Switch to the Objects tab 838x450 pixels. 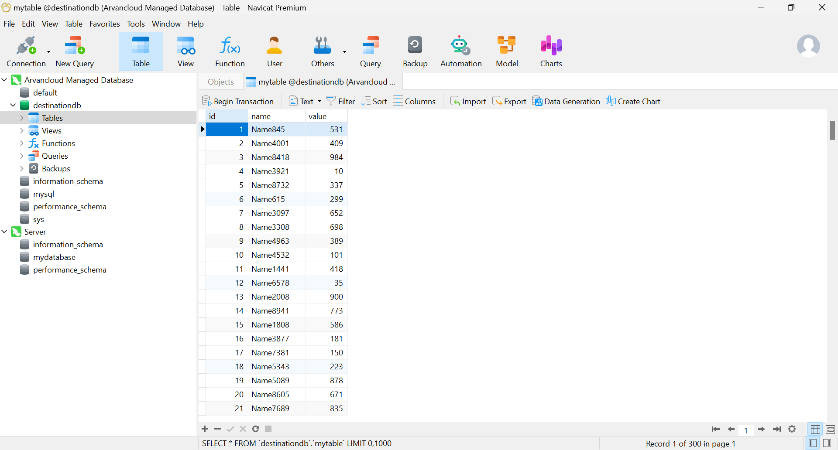[x=220, y=82]
